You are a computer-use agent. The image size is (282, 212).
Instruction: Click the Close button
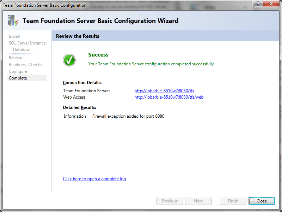pyautogui.click(x=262, y=201)
